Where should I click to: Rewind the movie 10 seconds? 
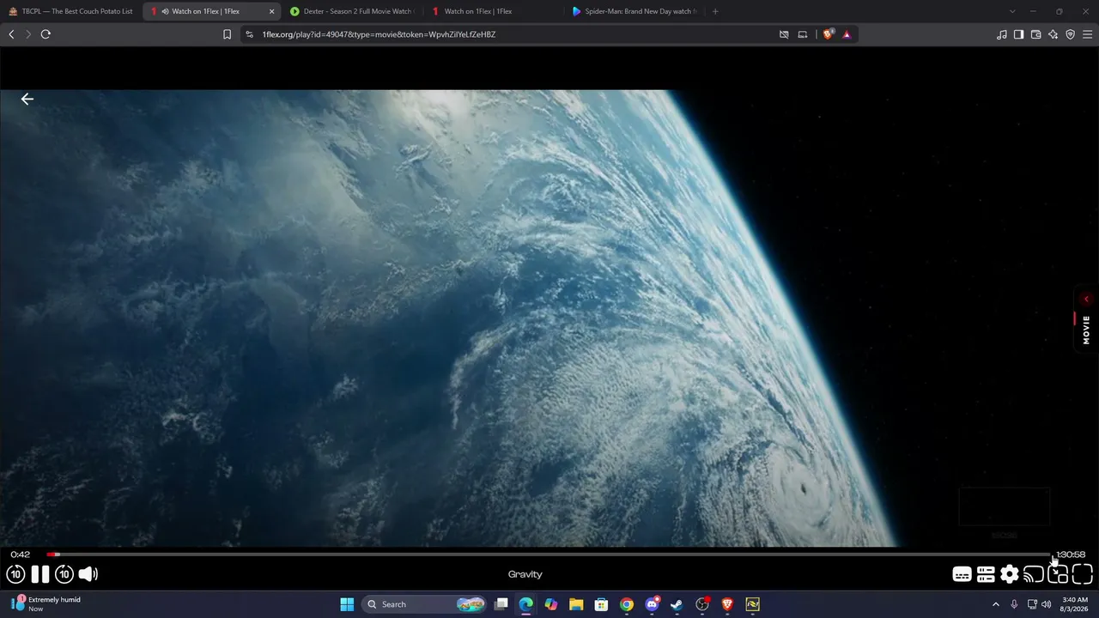click(x=15, y=574)
